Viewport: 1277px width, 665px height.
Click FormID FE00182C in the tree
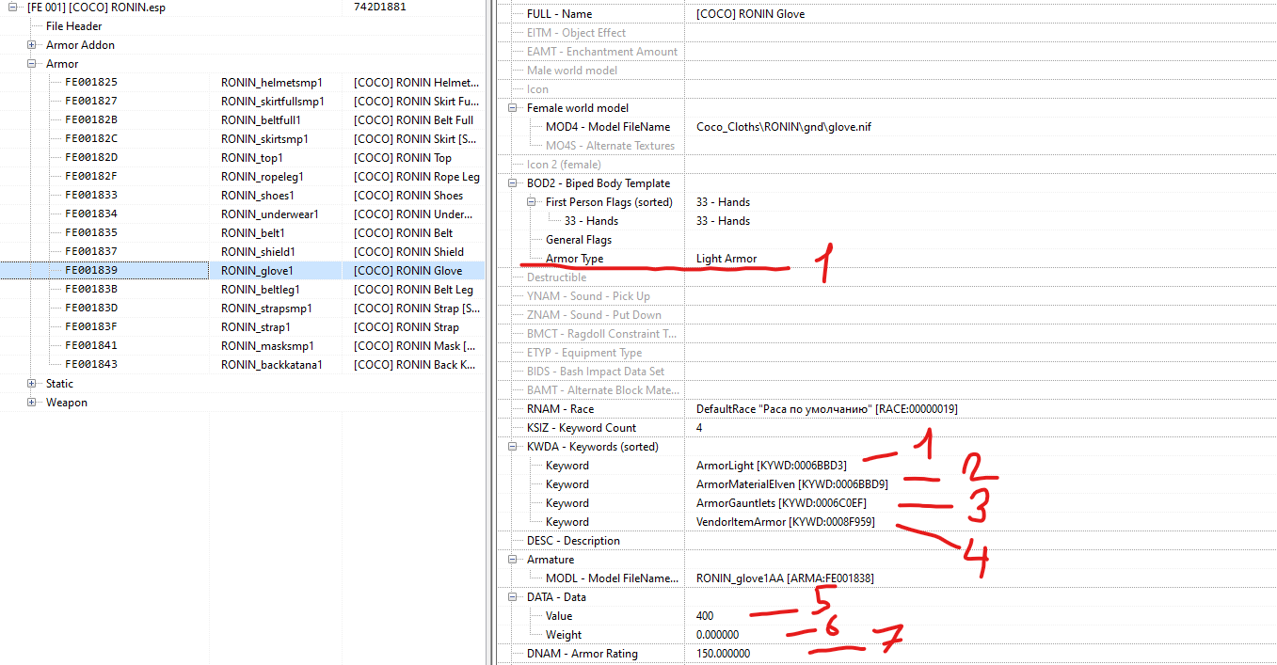click(x=91, y=139)
